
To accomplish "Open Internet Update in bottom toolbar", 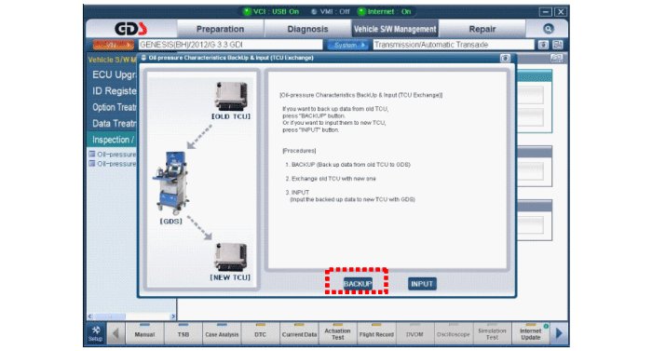I will (x=531, y=333).
